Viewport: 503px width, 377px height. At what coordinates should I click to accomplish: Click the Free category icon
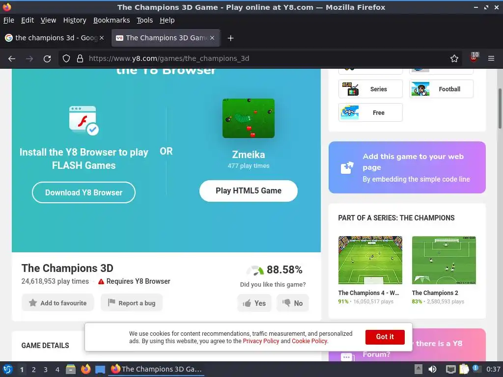(x=350, y=112)
